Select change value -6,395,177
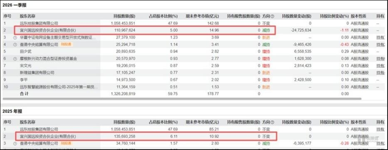 point(302,143)
